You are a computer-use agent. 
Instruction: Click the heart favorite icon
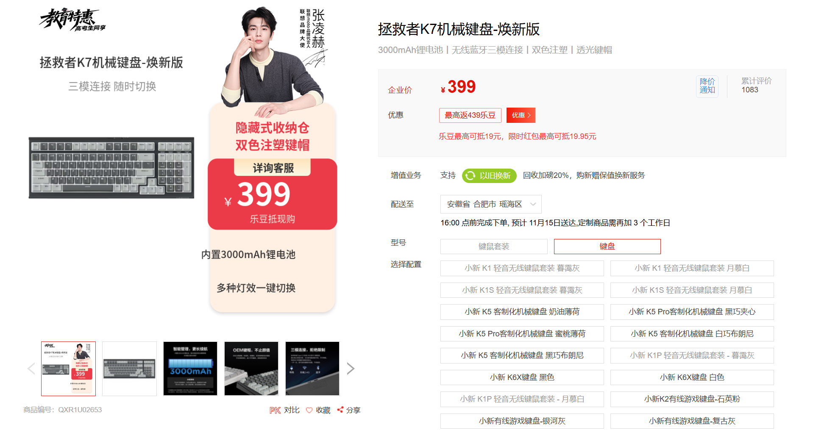tap(309, 410)
